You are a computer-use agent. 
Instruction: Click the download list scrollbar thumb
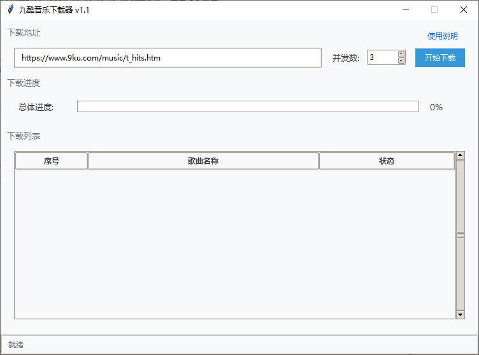pyautogui.click(x=461, y=235)
